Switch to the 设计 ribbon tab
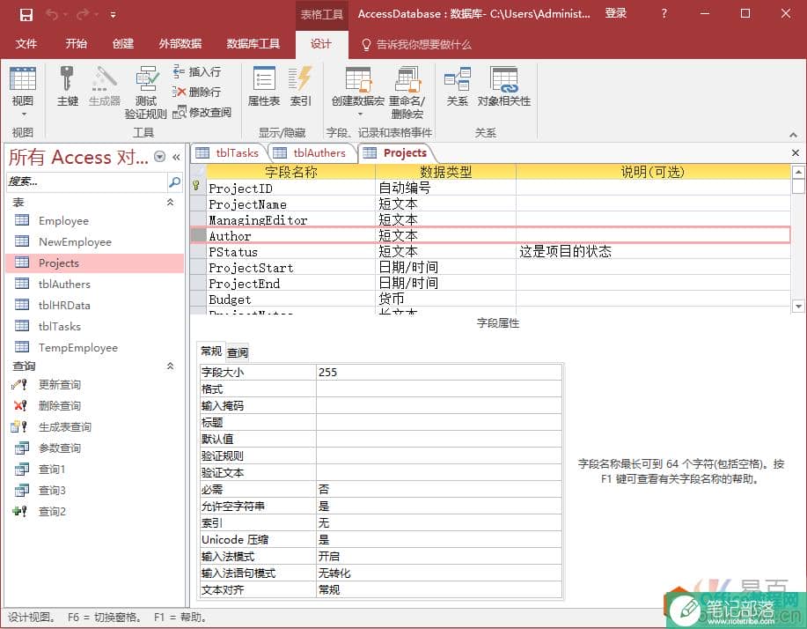The height and width of the screenshot is (629, 807). (321, 44)
